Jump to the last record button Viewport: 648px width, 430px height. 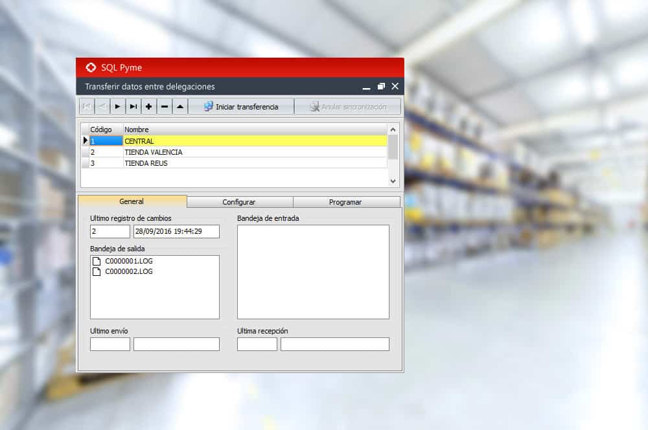click(x=133, y=107)
